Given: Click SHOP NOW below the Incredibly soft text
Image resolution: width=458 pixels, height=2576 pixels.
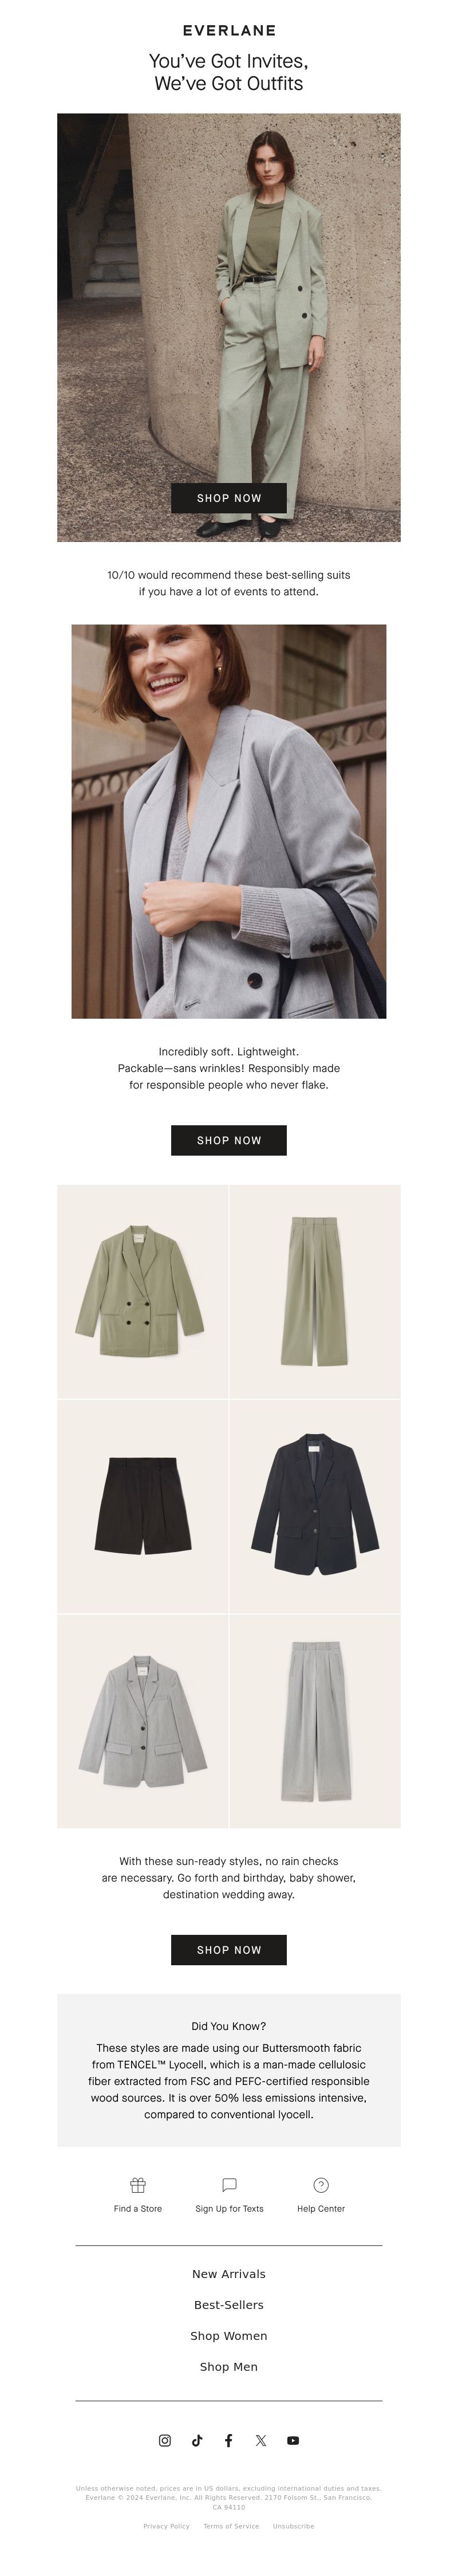Looking at the screenshot, I should pyautogui.click(x=229, y=1139).
